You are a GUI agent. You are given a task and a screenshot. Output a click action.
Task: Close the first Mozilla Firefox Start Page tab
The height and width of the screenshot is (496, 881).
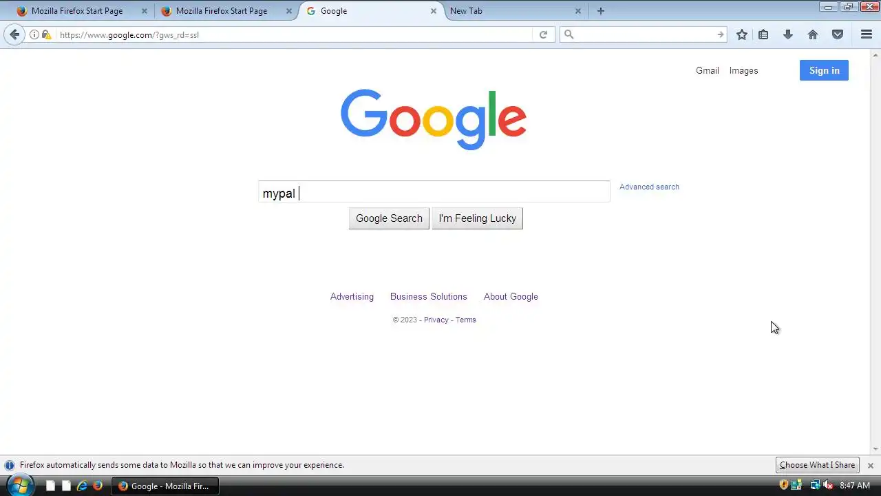(x=145, y=11)
